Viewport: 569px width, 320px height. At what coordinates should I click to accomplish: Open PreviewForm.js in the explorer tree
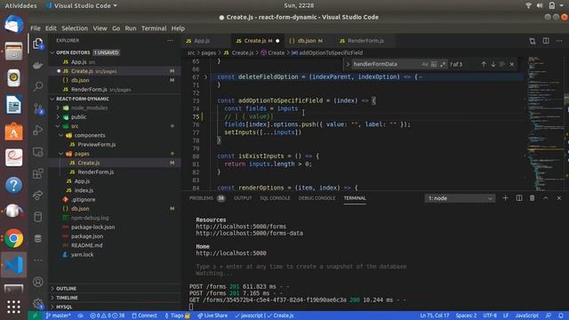pos(97,144)
